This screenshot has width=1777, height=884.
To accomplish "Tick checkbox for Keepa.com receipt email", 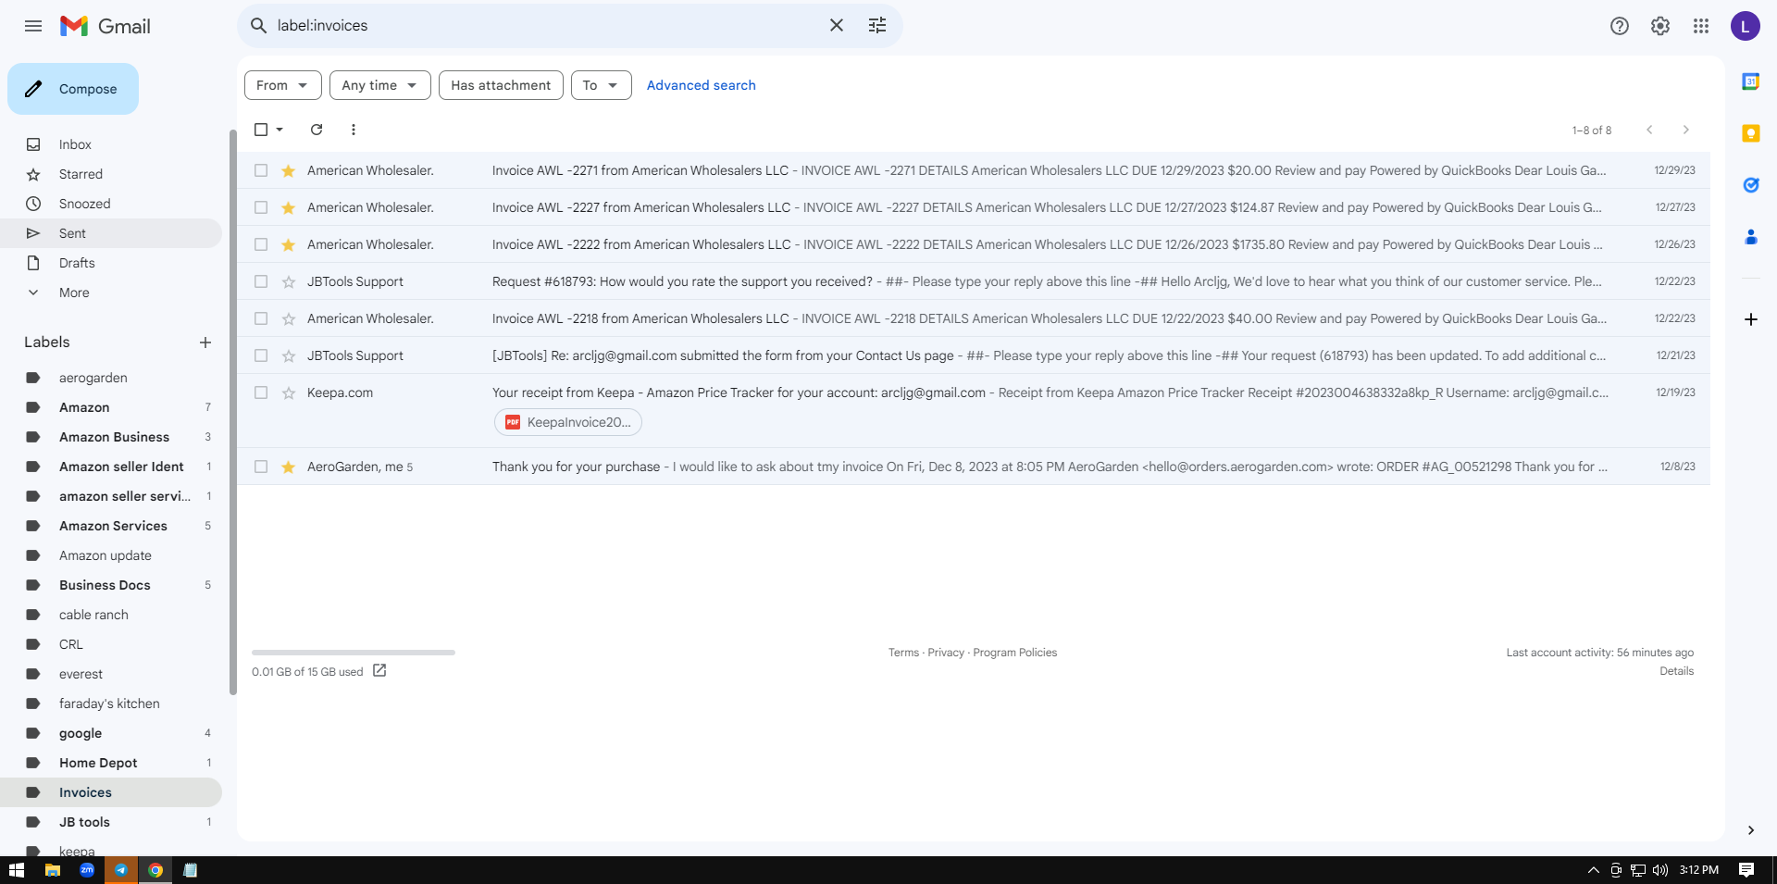I will tap(261, 392).
